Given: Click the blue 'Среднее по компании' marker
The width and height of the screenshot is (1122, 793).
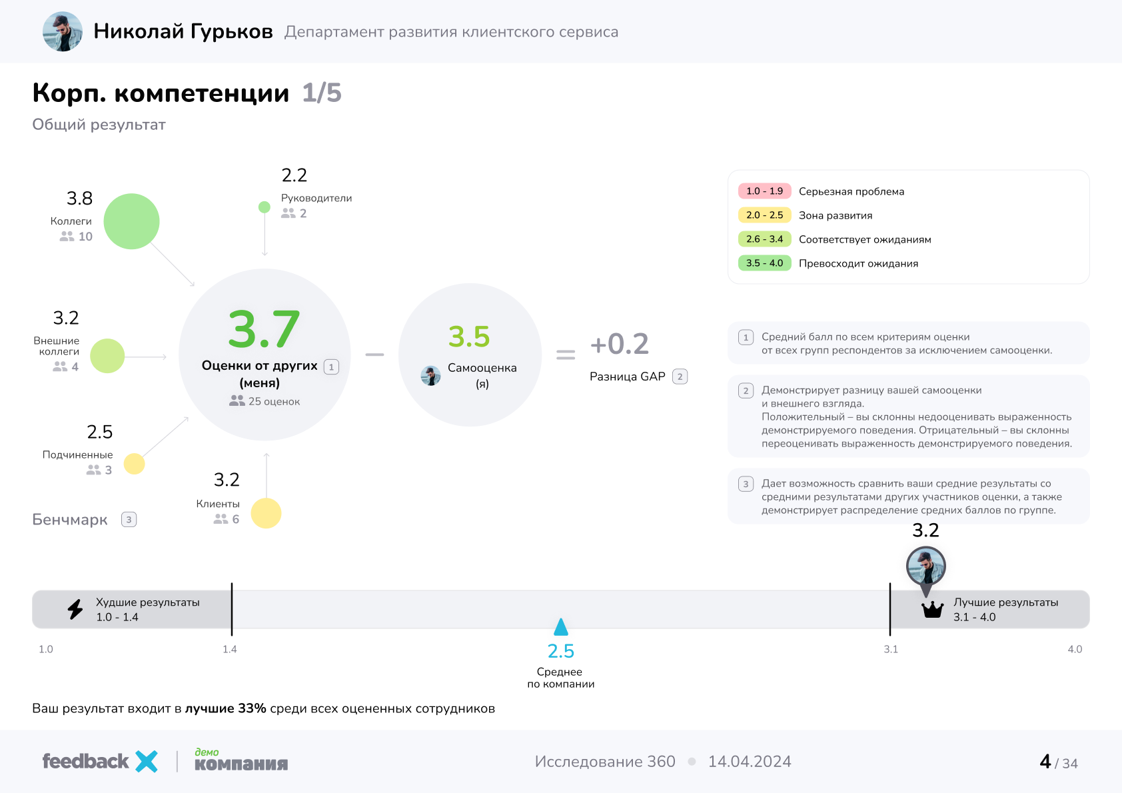Looking at the screenshot, I should [x=560, y=626].
